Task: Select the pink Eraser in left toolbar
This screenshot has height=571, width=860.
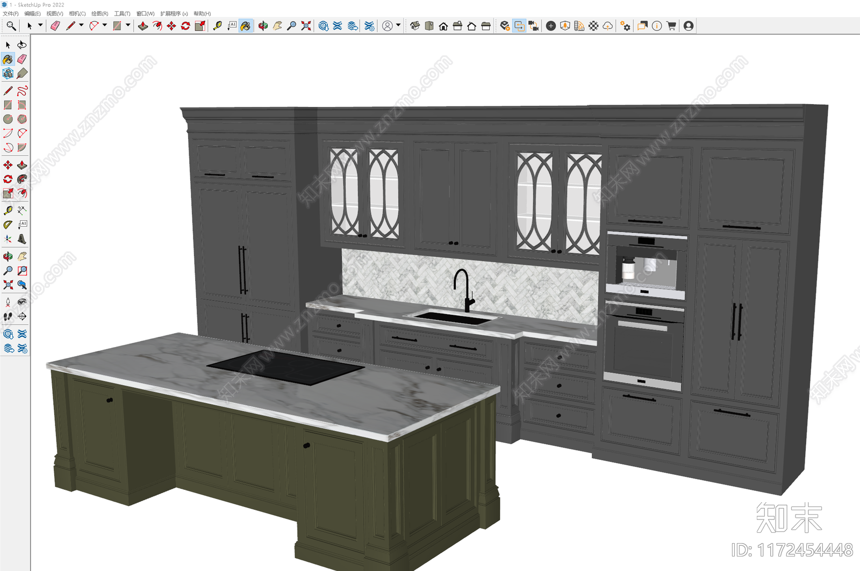Action: (x=22, y=59)
